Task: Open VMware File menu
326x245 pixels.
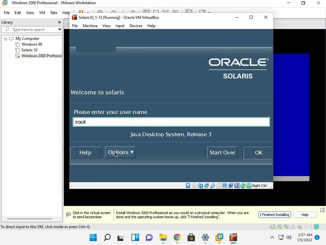Action: point(7,13)
